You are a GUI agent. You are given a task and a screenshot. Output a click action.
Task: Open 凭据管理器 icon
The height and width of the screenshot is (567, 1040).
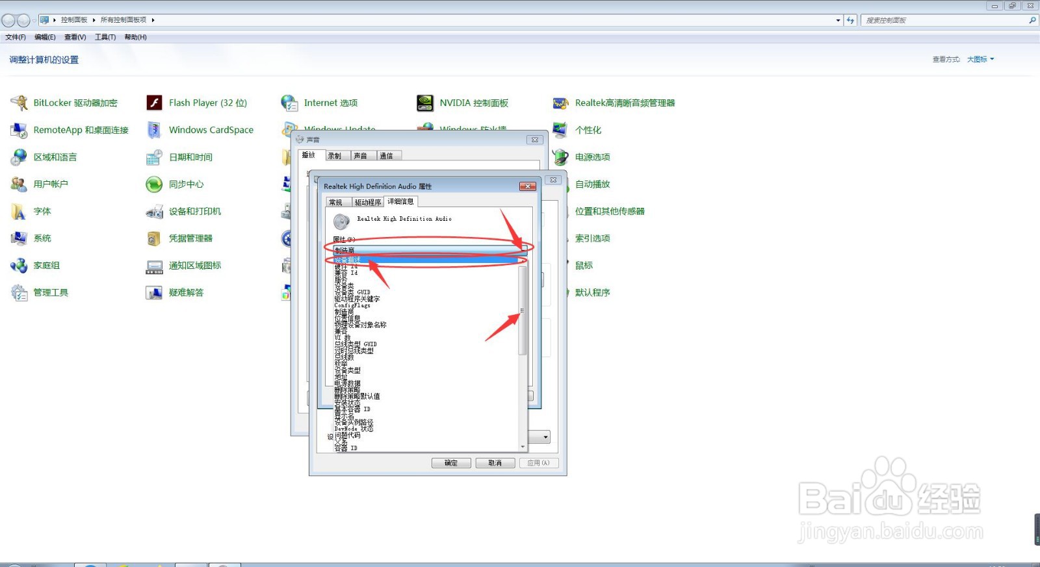click(x=154, y=238)
